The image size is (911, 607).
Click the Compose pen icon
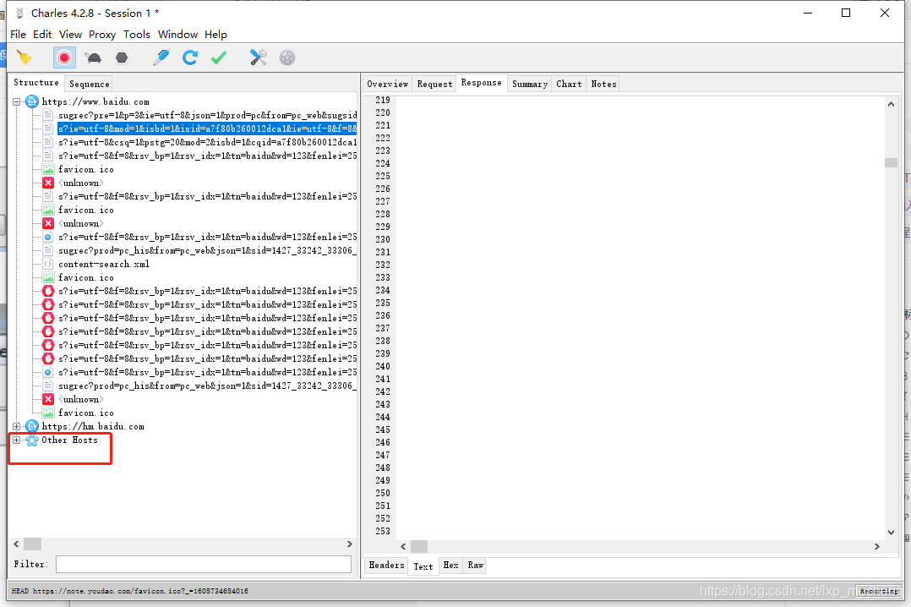161,57
